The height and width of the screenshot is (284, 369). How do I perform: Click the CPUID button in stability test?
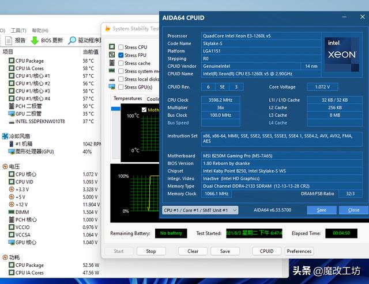point(266,251)
